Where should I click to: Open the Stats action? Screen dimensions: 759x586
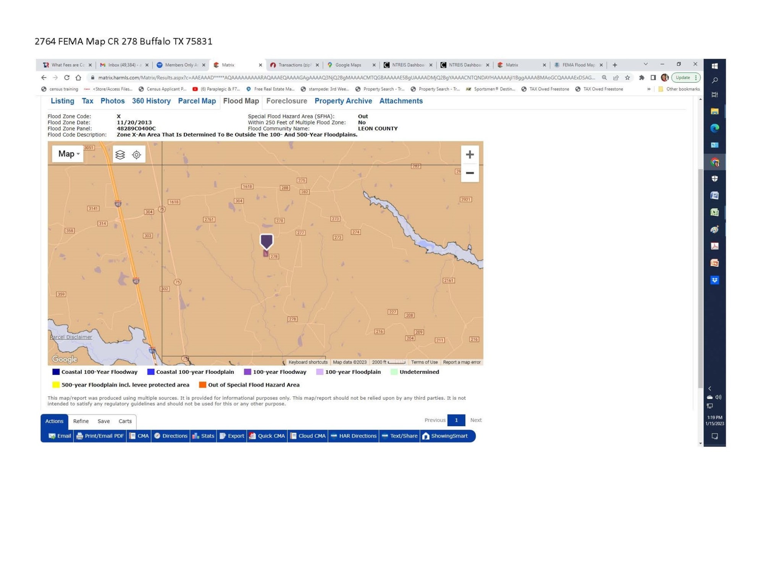point(203,436)
